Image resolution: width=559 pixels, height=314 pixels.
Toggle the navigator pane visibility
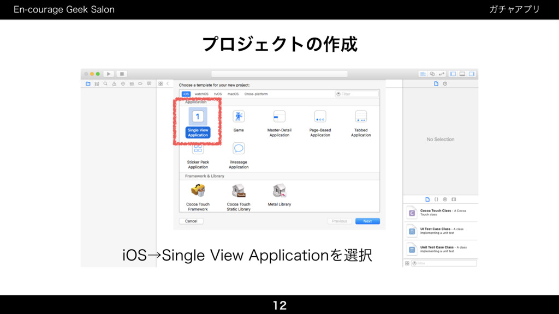click(x=453, y=74)
